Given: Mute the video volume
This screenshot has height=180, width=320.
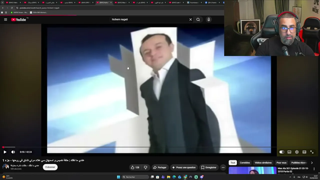Looking at the screenshot, I should pyautogui.click(x=13, y=152).
